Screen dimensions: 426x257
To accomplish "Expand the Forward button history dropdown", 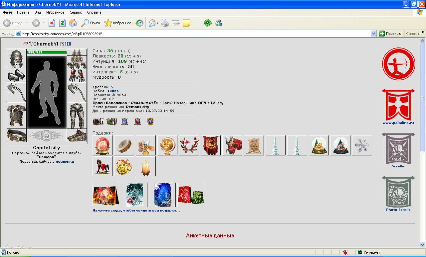I will click(44, 23).
